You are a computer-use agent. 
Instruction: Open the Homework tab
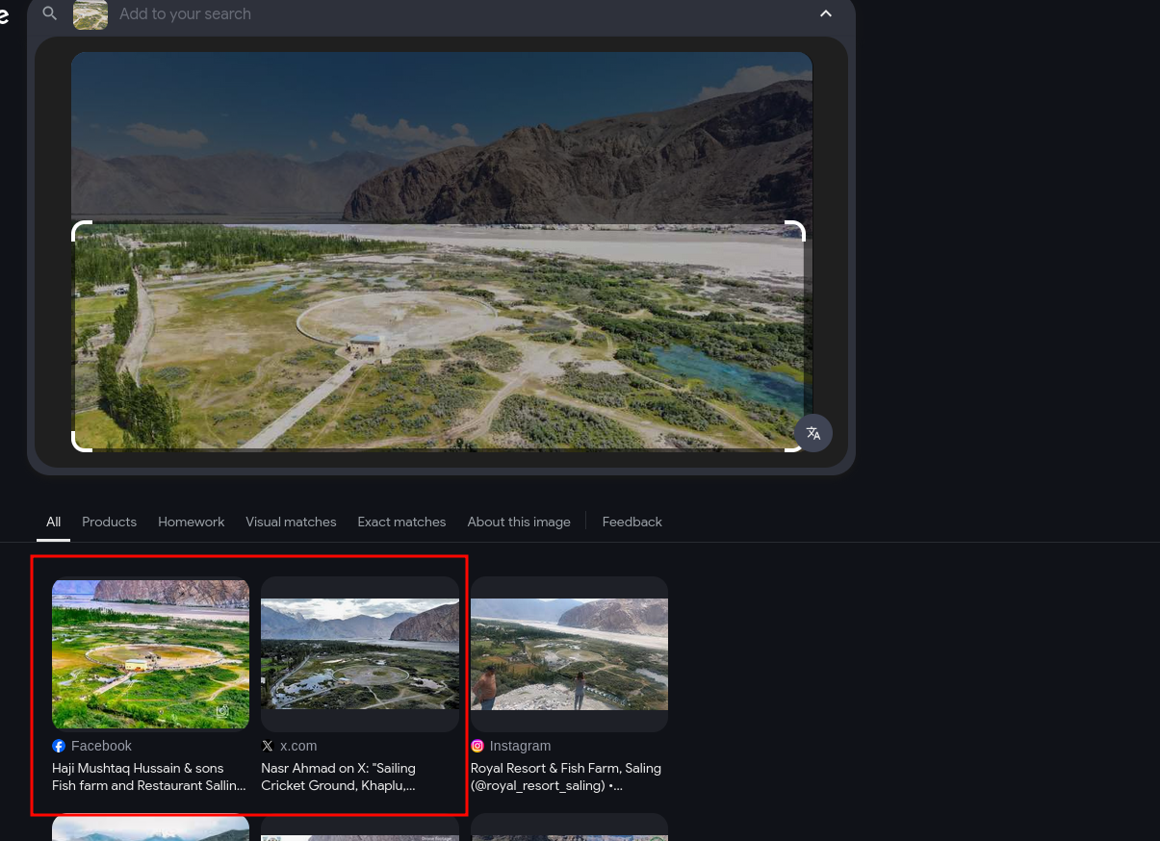click(191, 522)
